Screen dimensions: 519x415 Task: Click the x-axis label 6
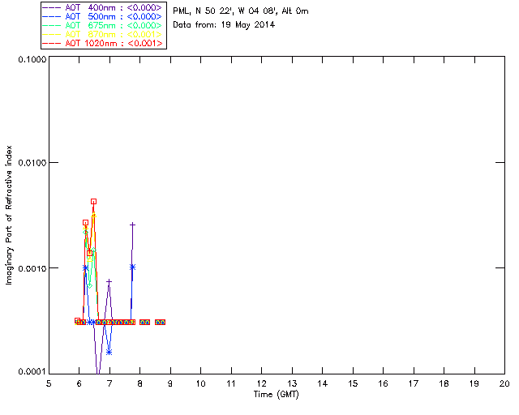coord(79,383)
